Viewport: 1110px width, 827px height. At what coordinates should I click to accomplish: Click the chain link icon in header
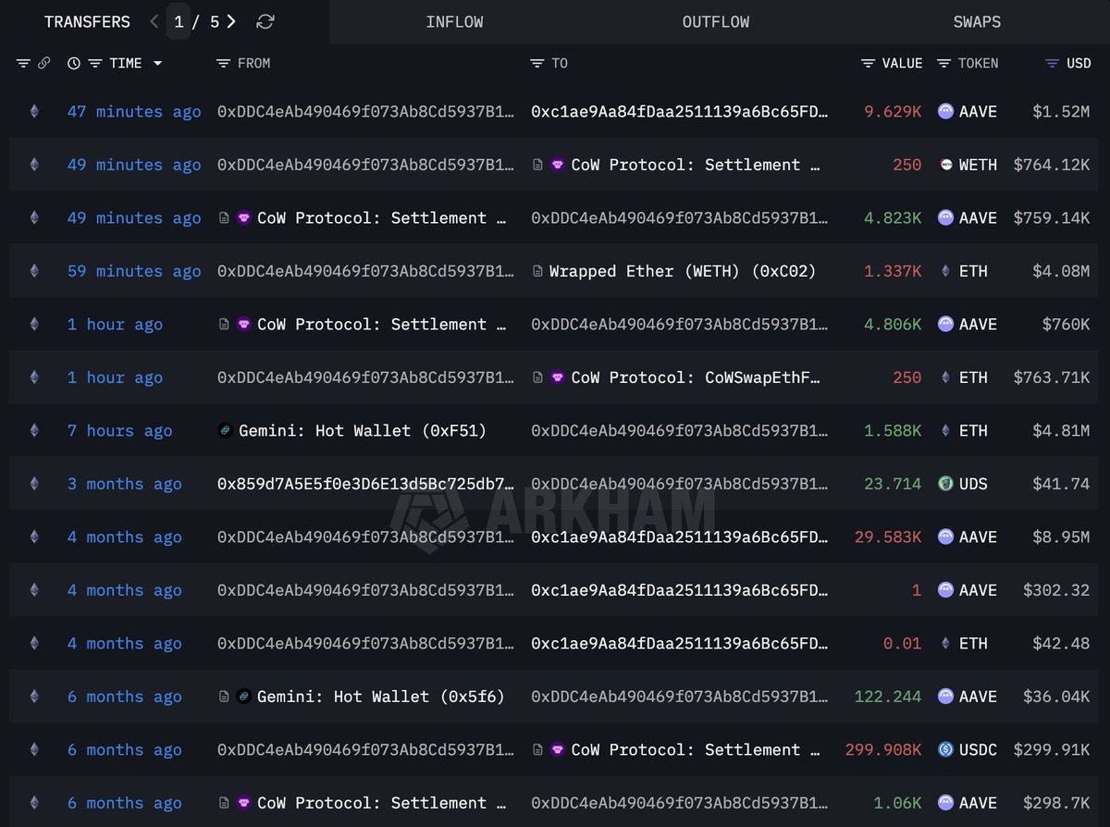click(x=43, y=63)
